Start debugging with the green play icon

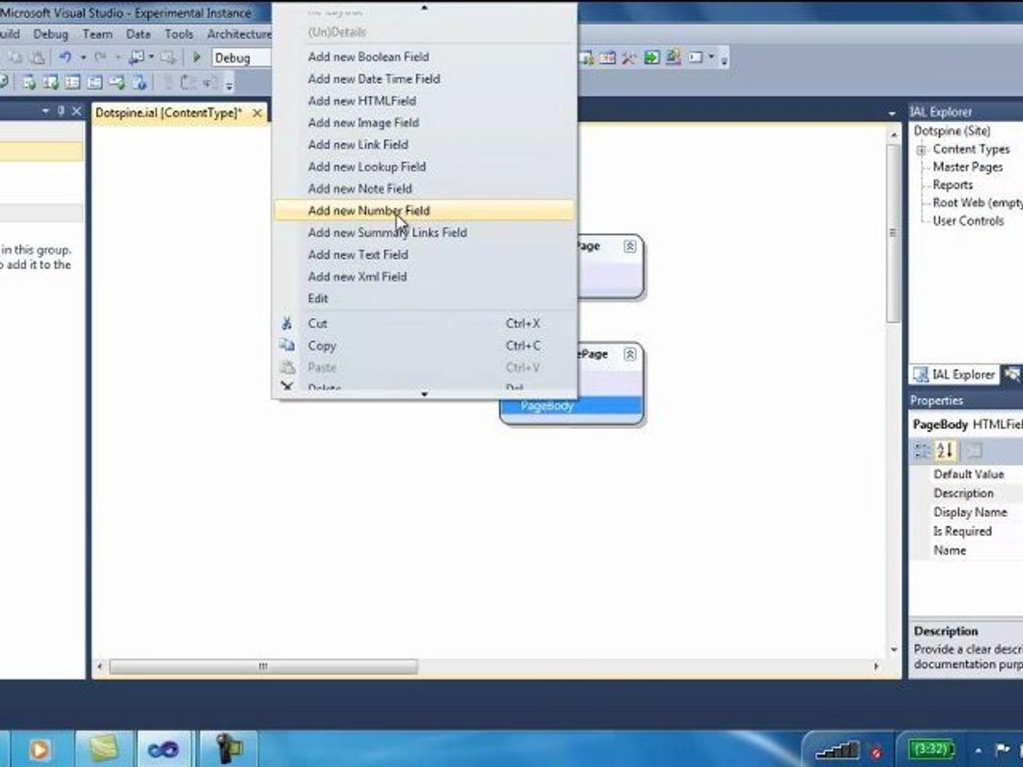(x=197, y=58)
